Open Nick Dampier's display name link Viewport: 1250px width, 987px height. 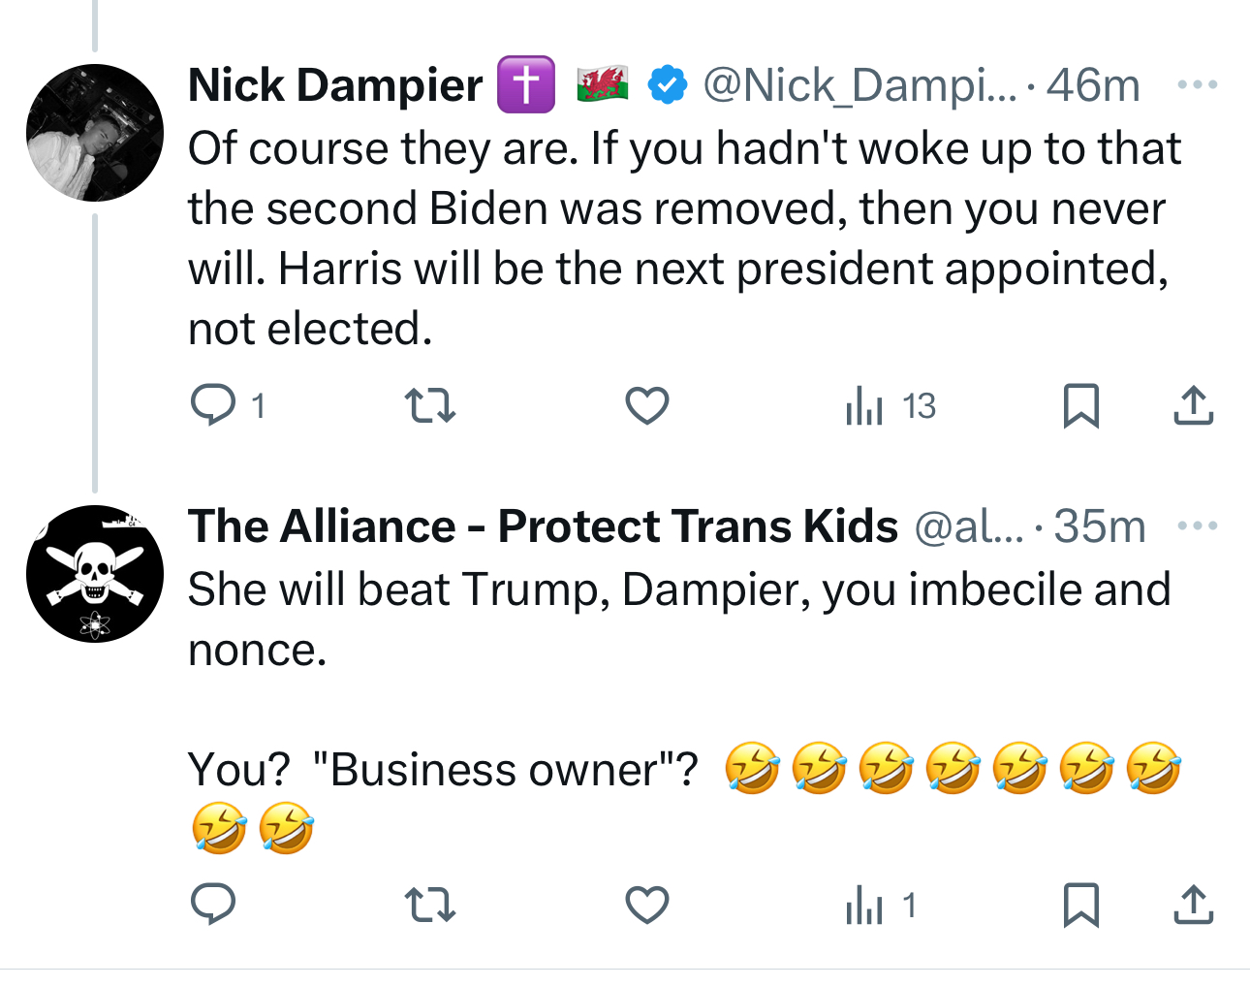pos(335,85)
